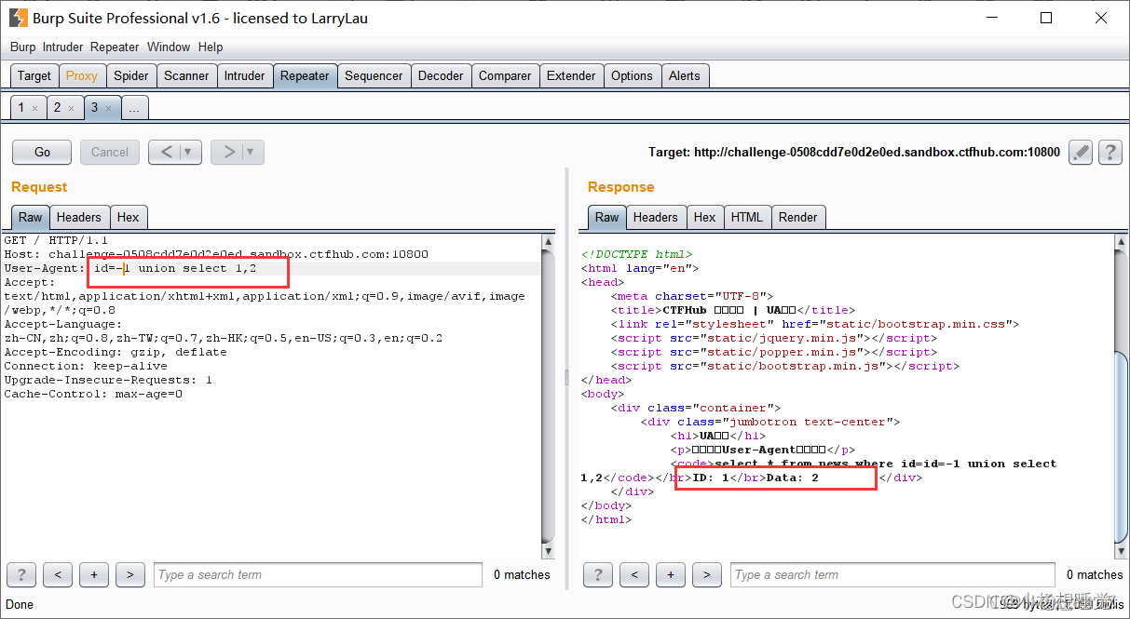Switch to the Intruder tool tab
Viewport: 1130px width, 619px height.
(x=244, y=75)
